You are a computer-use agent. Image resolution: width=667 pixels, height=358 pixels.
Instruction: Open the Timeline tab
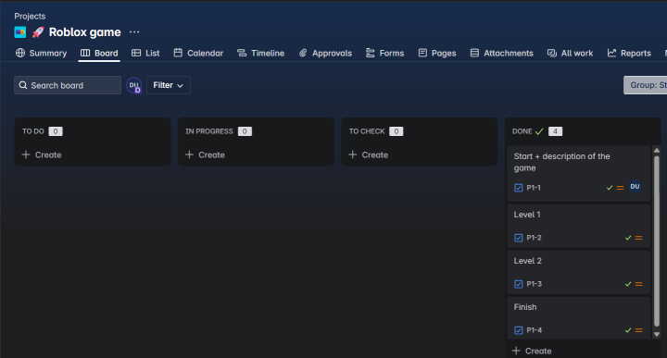point(260,53)
